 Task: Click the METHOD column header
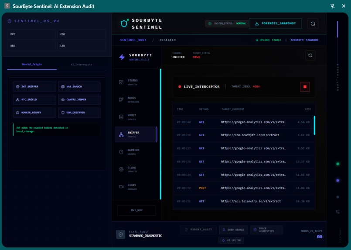coord(204,110)
